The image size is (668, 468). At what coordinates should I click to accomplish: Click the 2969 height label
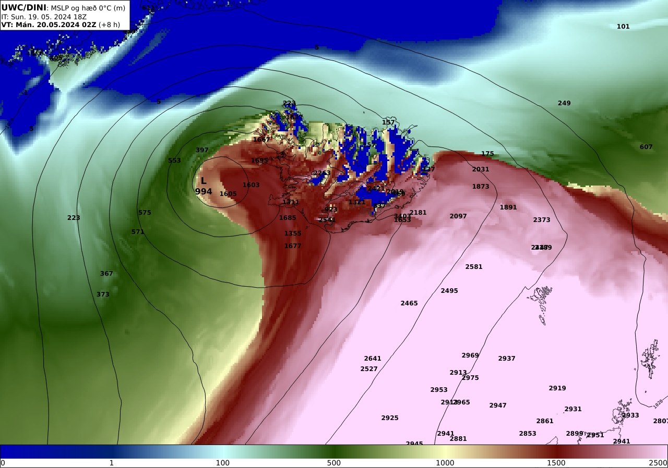pos(470,355)
